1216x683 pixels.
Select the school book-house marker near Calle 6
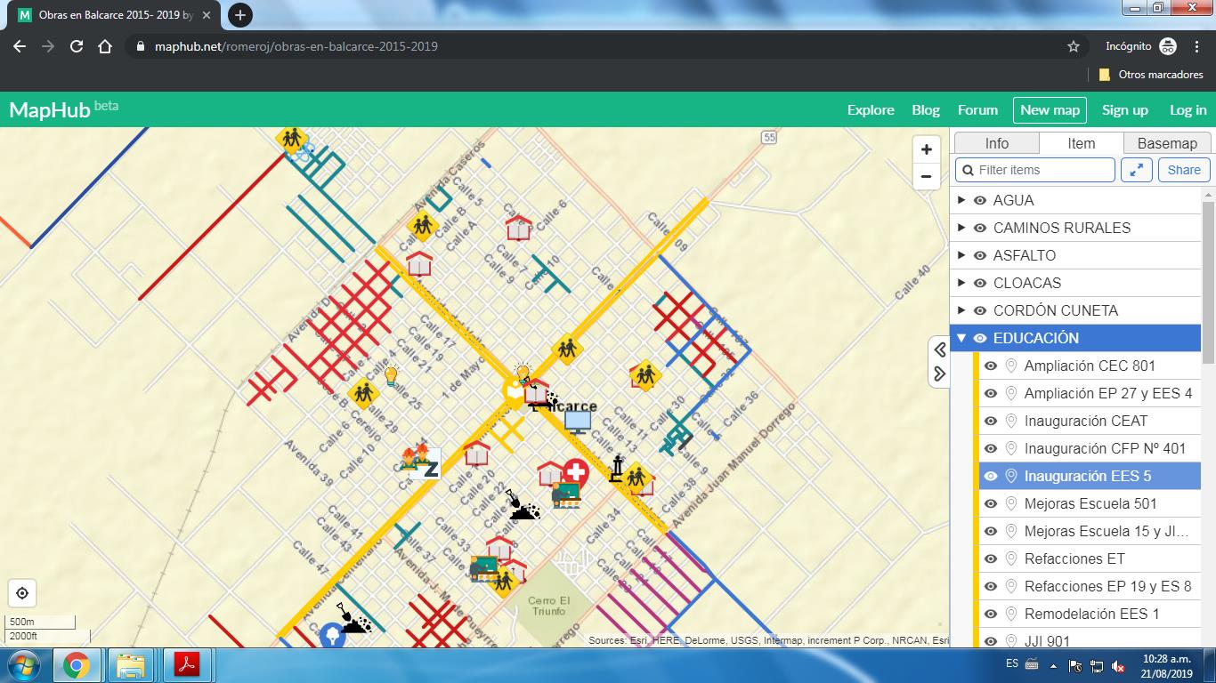coord(518,228)
